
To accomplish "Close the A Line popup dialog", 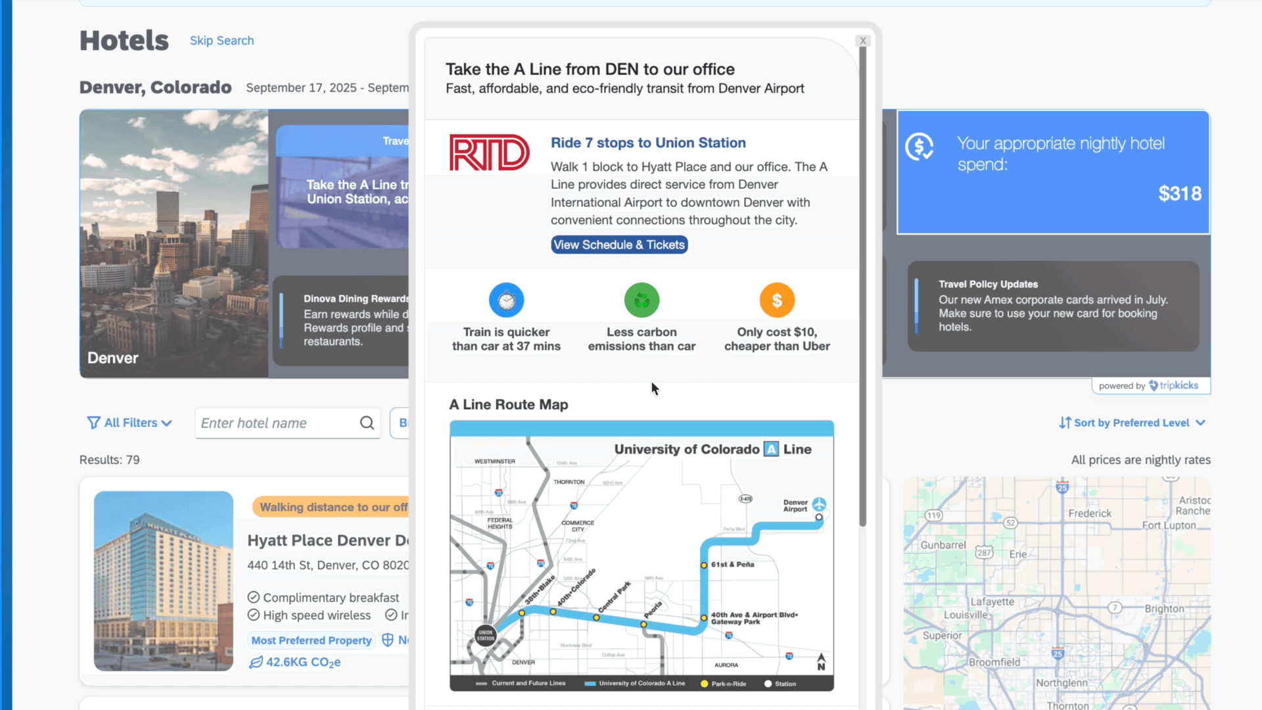I will click(x=863, y=41).
